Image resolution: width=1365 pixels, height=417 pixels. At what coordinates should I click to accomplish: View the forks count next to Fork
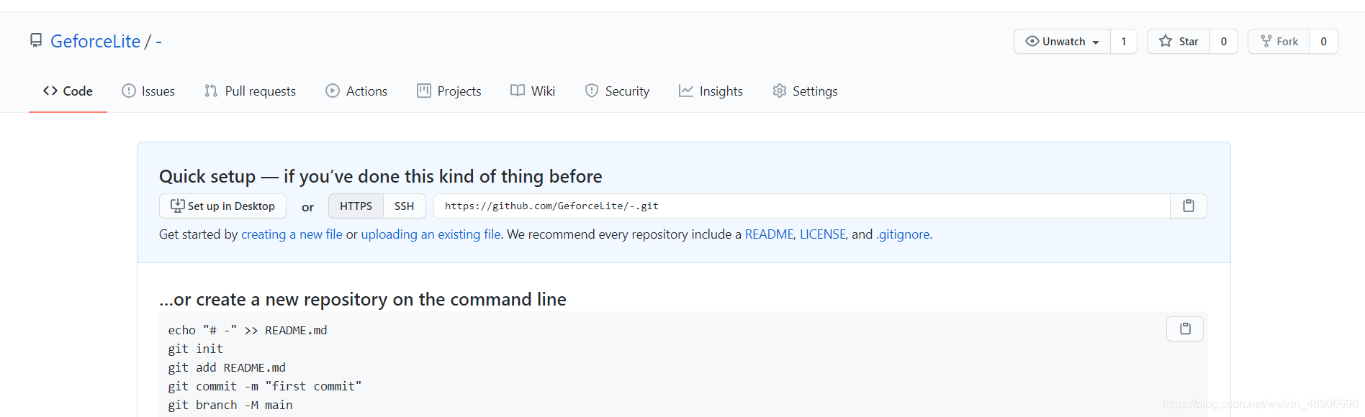(x=1323, y=41)
